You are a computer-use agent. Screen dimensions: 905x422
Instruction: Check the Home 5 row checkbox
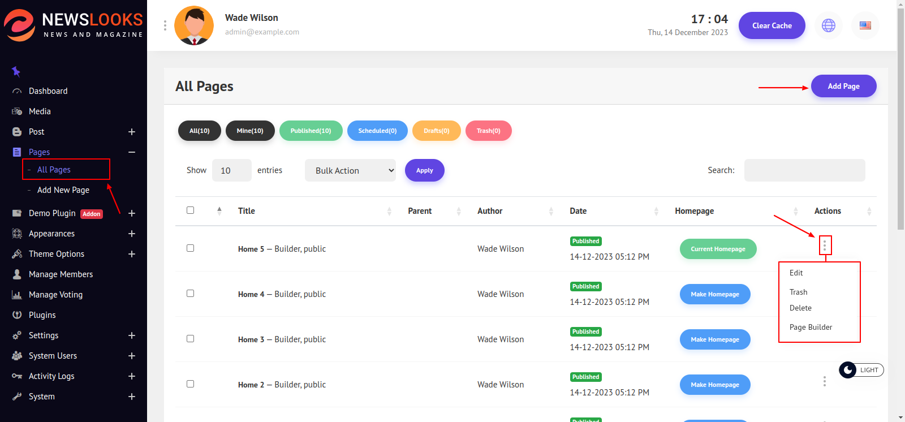[x=191, y=248]
